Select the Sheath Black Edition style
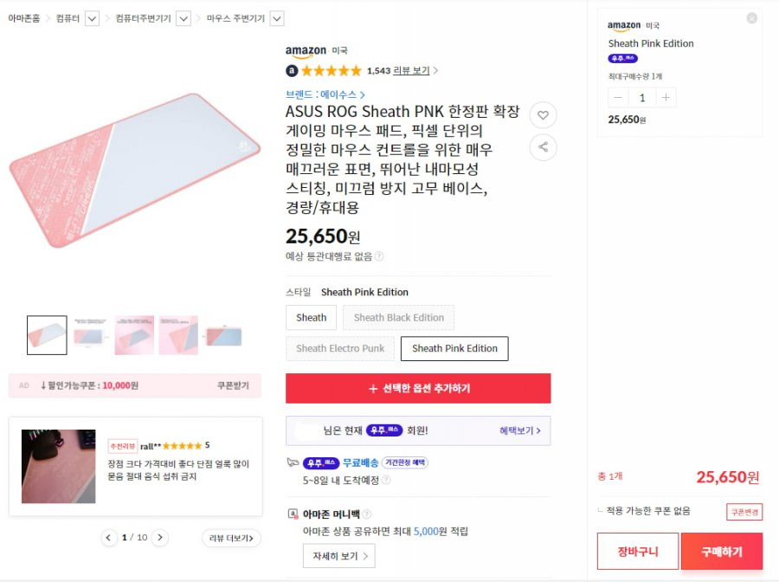 398,318
